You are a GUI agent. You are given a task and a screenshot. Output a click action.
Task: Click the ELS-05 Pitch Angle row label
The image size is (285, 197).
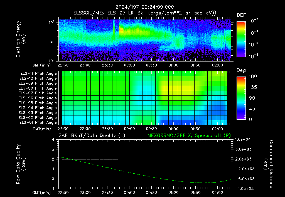tap(38, 103)
